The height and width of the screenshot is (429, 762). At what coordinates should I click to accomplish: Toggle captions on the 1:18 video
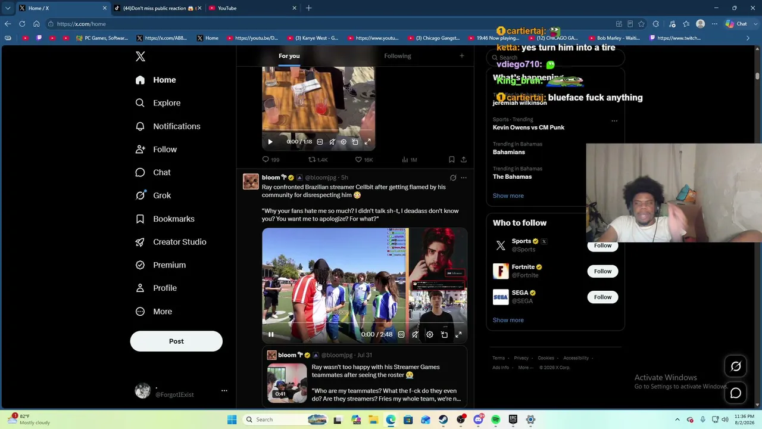tap(320, 142)
